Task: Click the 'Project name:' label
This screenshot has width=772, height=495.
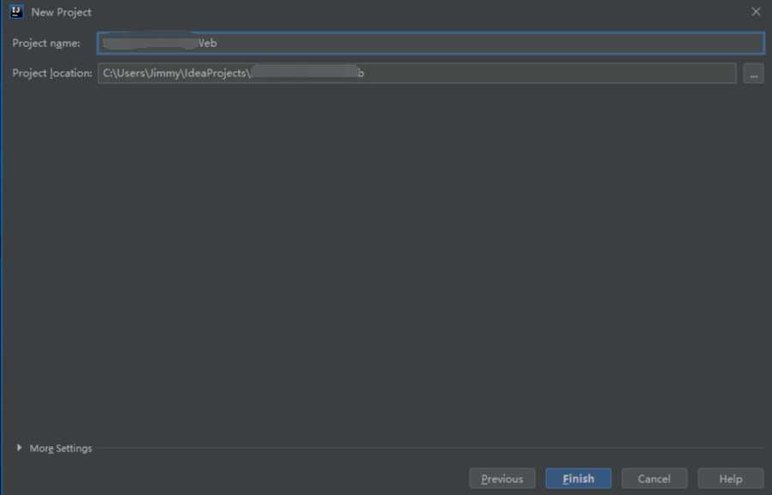Action: point(46,44)
